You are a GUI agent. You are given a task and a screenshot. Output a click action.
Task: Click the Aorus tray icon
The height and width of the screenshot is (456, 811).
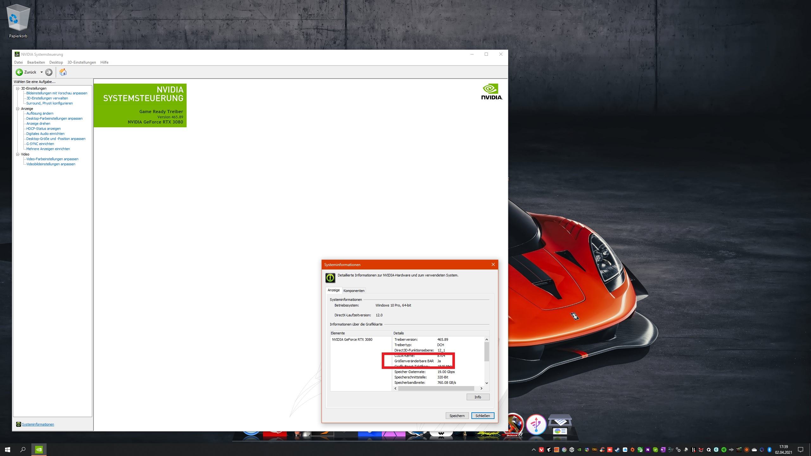pyautogui.click(x=549, y=450)
